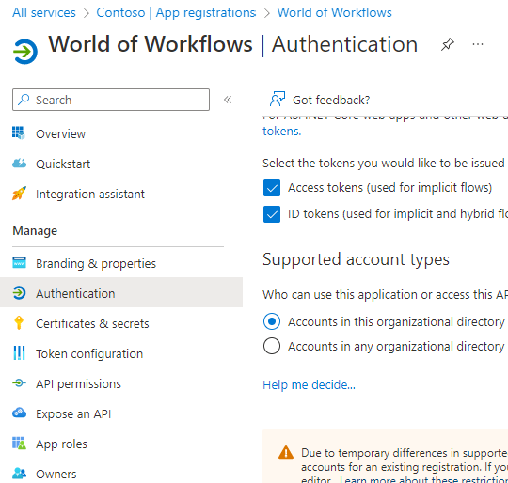
Task: Click ID tokens label text
Action: coord(398,214)
